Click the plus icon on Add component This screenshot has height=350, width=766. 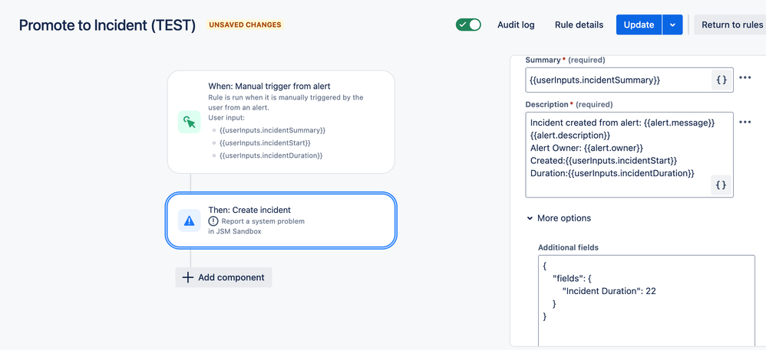(x=187, y=277)
